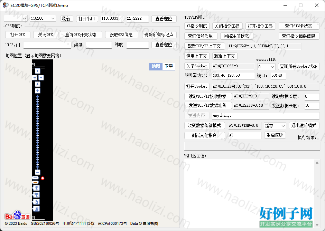Click the 改变数据传输模式 button
Image resolution: width=325 pixels, height=231 pixels.
tap(204, 125)
